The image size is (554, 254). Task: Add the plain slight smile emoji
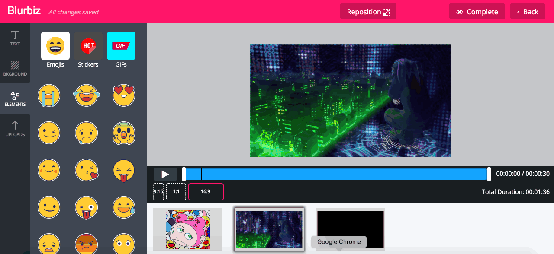click(x=49, y=207)
